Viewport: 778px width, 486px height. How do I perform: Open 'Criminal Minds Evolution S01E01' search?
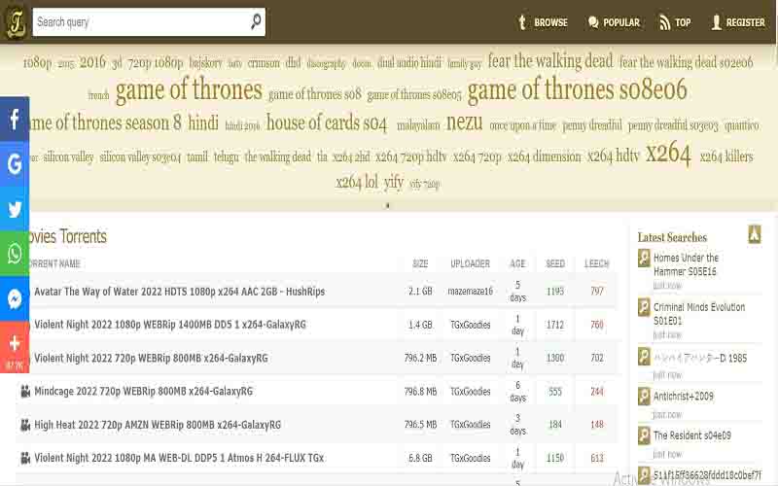coord(699,314)
